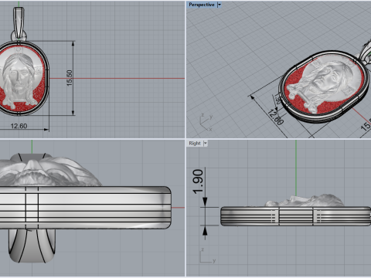The width and height of the screenshot is (371, 278).
Task: Click the axis icon in Right viewport
Action: 208,256
